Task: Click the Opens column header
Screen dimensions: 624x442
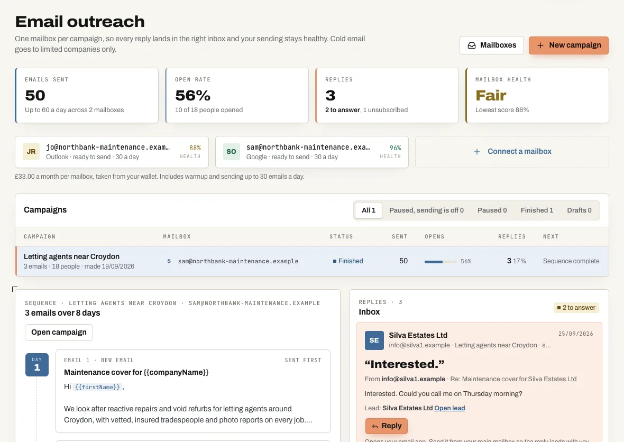Action: (435, 236)
